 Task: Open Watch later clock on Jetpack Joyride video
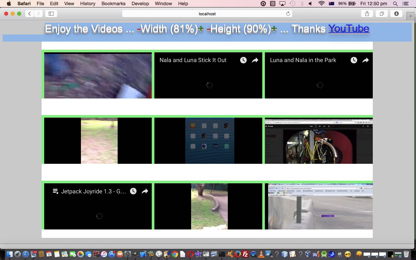(x=133, y=191)
